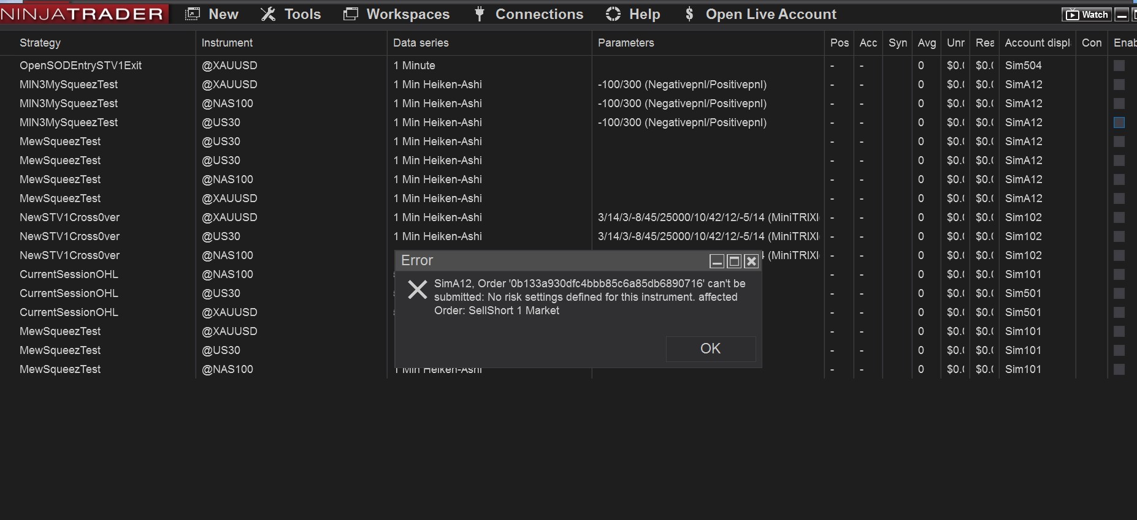Click the Unr column header
Screen dimensions: 1137x520
(x=955, y=43)
